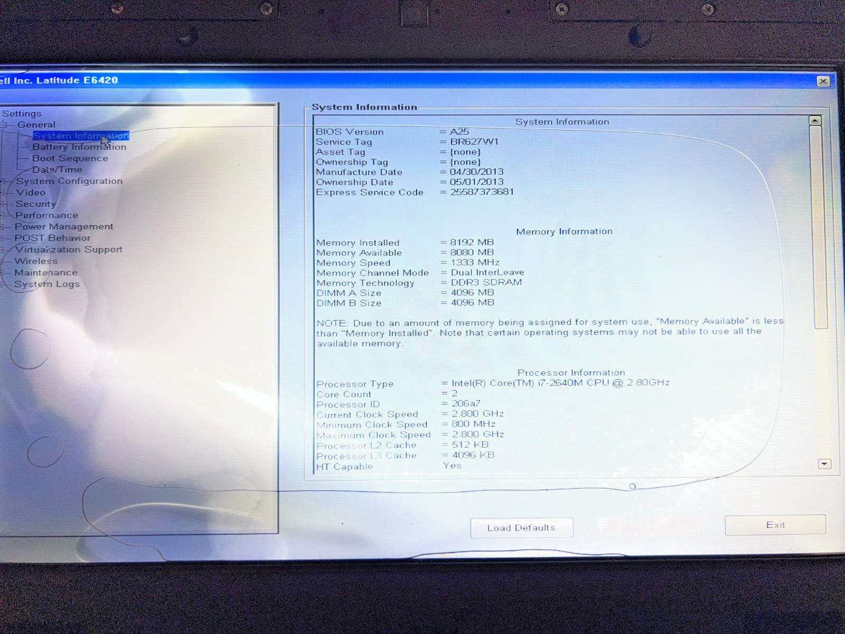Open Battery Information settings entry
Image resolution: width=845 pixels, height=634 pixels.
point(79,147)
